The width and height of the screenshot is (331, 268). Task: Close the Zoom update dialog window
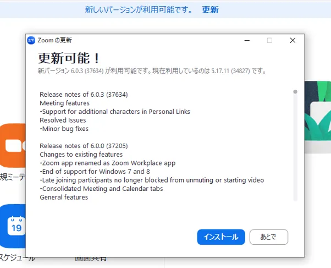pos(293,40)
